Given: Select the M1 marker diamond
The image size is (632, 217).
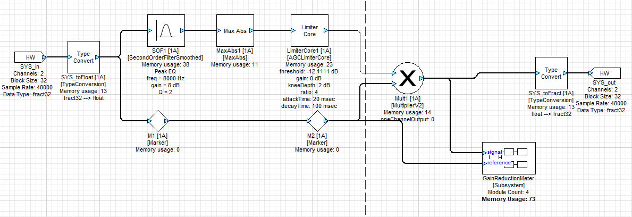Looking at the screenshot, I should [158, 121].
